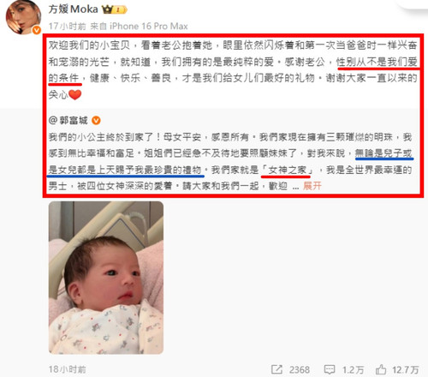This screenshot has width=428, height=377.
Task: Open 方媛Moka's profile avatar
Action: click(x=24, y=17)
